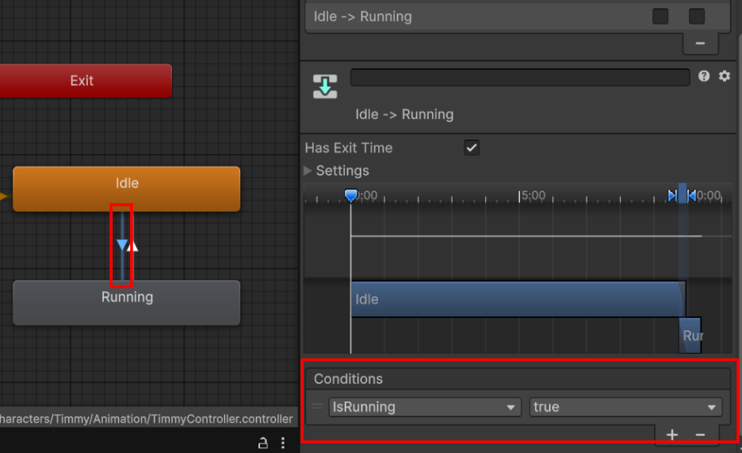
Task: Toggle the Has Exit Time checkbox
Action: (472, 148)
